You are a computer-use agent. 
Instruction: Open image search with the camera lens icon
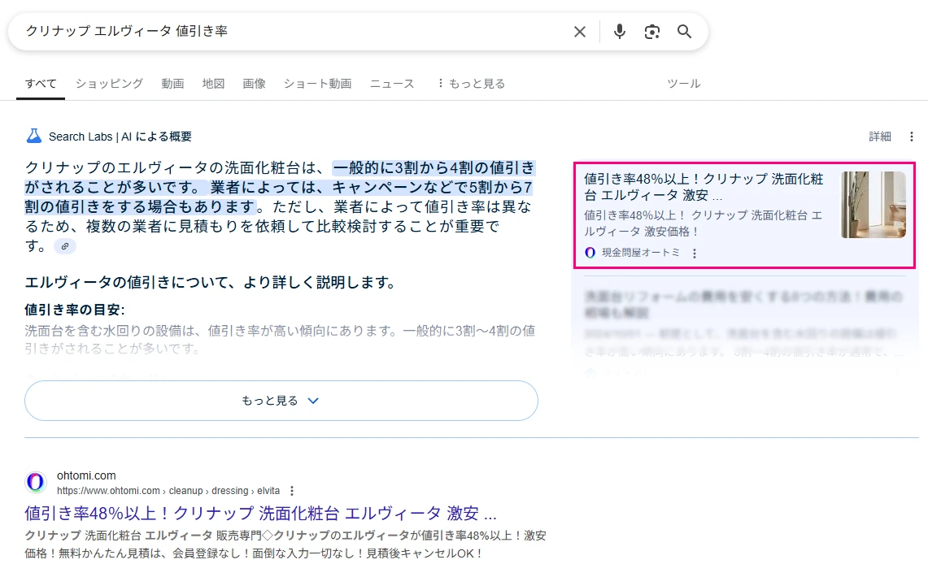(651, 32)
